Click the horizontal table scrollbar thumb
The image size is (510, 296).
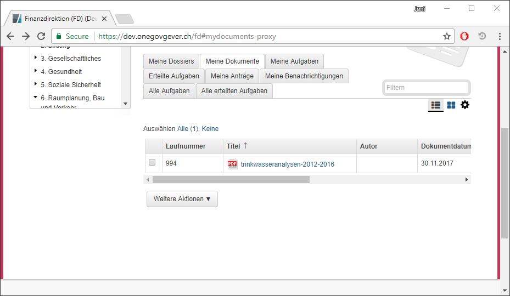click(231, 179)
